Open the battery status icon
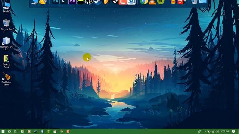239x134 pixels. (209, 131)
